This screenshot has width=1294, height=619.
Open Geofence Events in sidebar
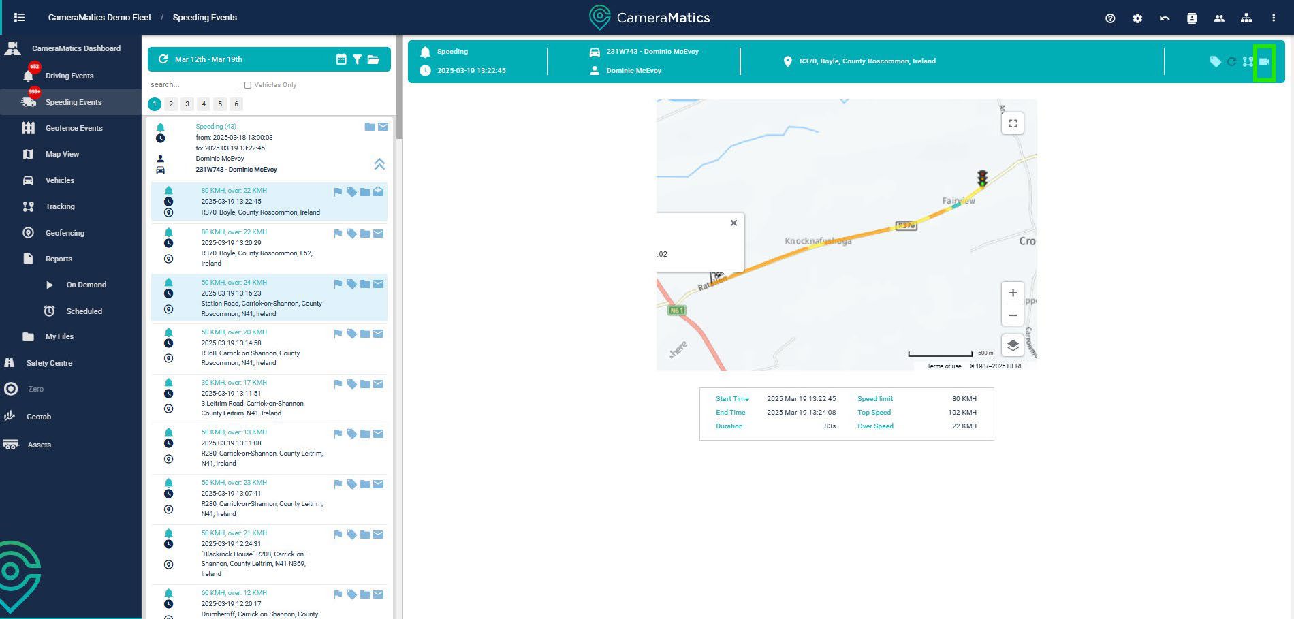(x=74, y=128)
